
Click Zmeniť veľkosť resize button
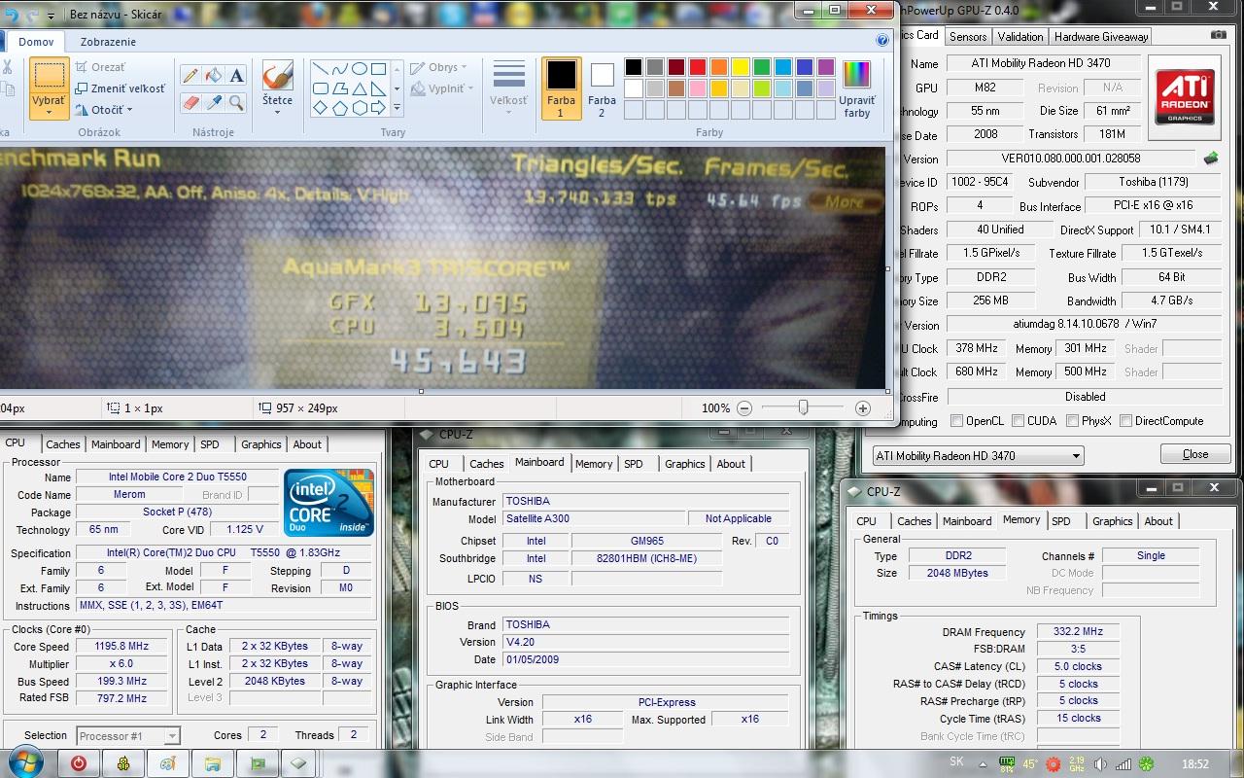pos(120,88)
